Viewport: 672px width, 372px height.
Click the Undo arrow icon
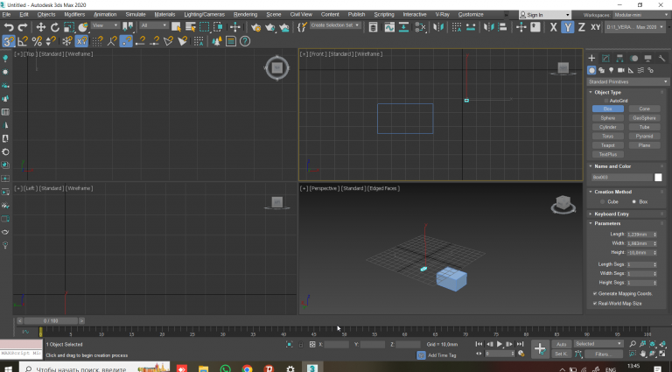pyautogui.click(x=9, y=27)
